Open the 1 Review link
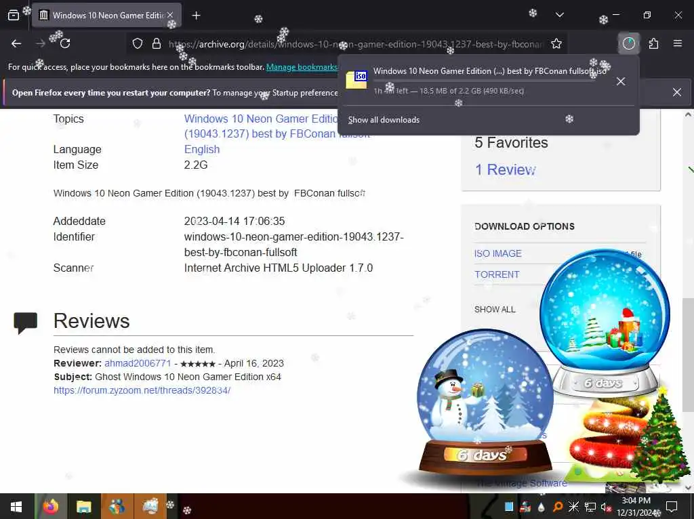The image size is (694, 519). (506, 169)
